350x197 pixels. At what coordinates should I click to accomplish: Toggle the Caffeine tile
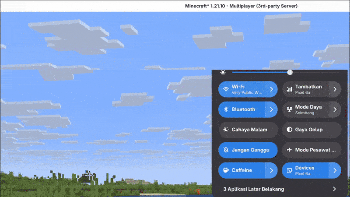coord(242,170)
